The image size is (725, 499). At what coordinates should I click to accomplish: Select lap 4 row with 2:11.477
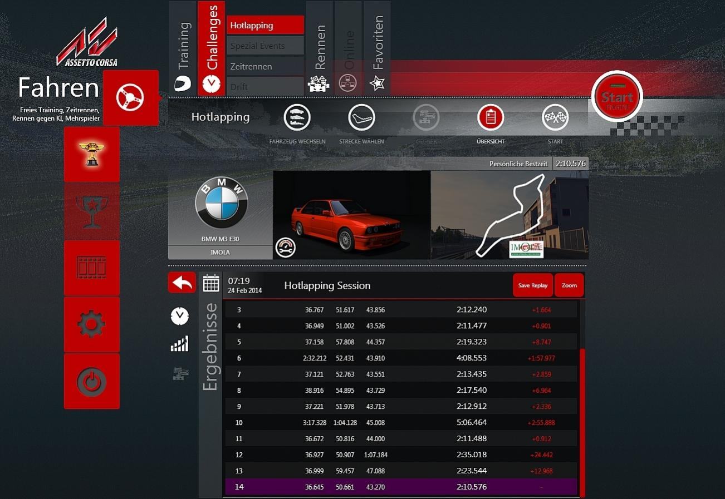tap(401, 326)
